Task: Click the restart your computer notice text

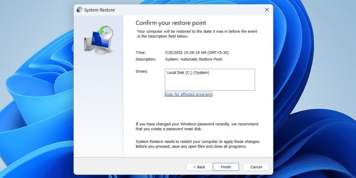Action: tap(198, 144)
